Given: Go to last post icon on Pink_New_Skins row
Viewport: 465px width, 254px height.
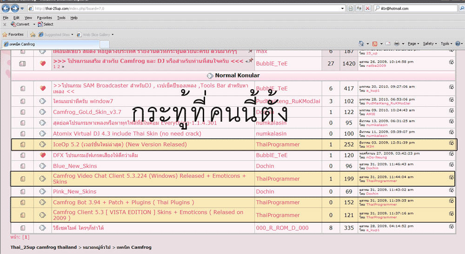Looking at the screenshot, I should click(x=452, y=190).
